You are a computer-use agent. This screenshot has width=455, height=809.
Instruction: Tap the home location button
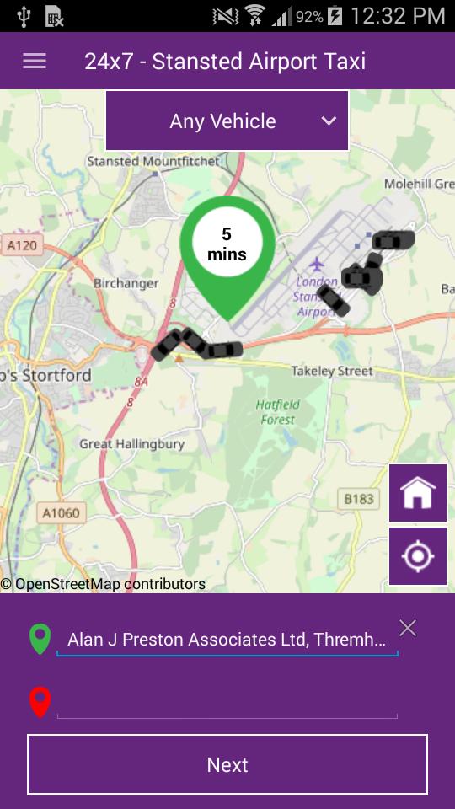coord(418,493)
